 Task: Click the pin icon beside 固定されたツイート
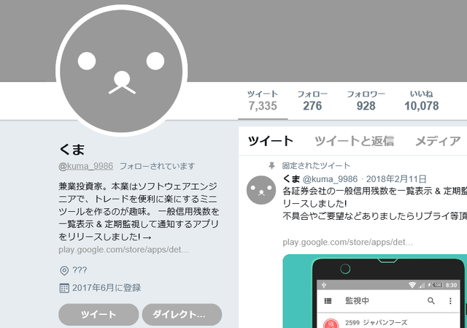271,166
